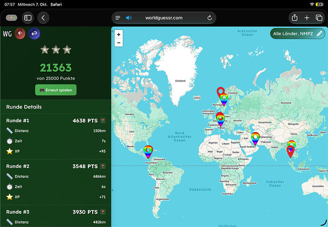The image size is (328, 227).
Task: Click the 07:57 clock in status bar
Action: 10,4
